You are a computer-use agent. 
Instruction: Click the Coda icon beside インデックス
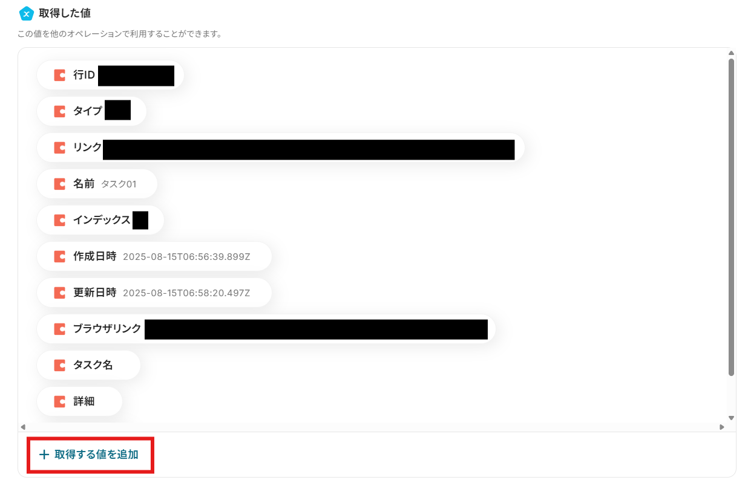(59, 220)
